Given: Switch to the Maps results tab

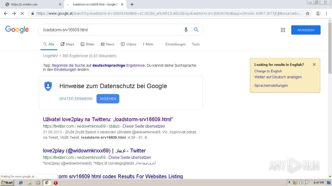Looking at the screenshot, I should point(67,44).
